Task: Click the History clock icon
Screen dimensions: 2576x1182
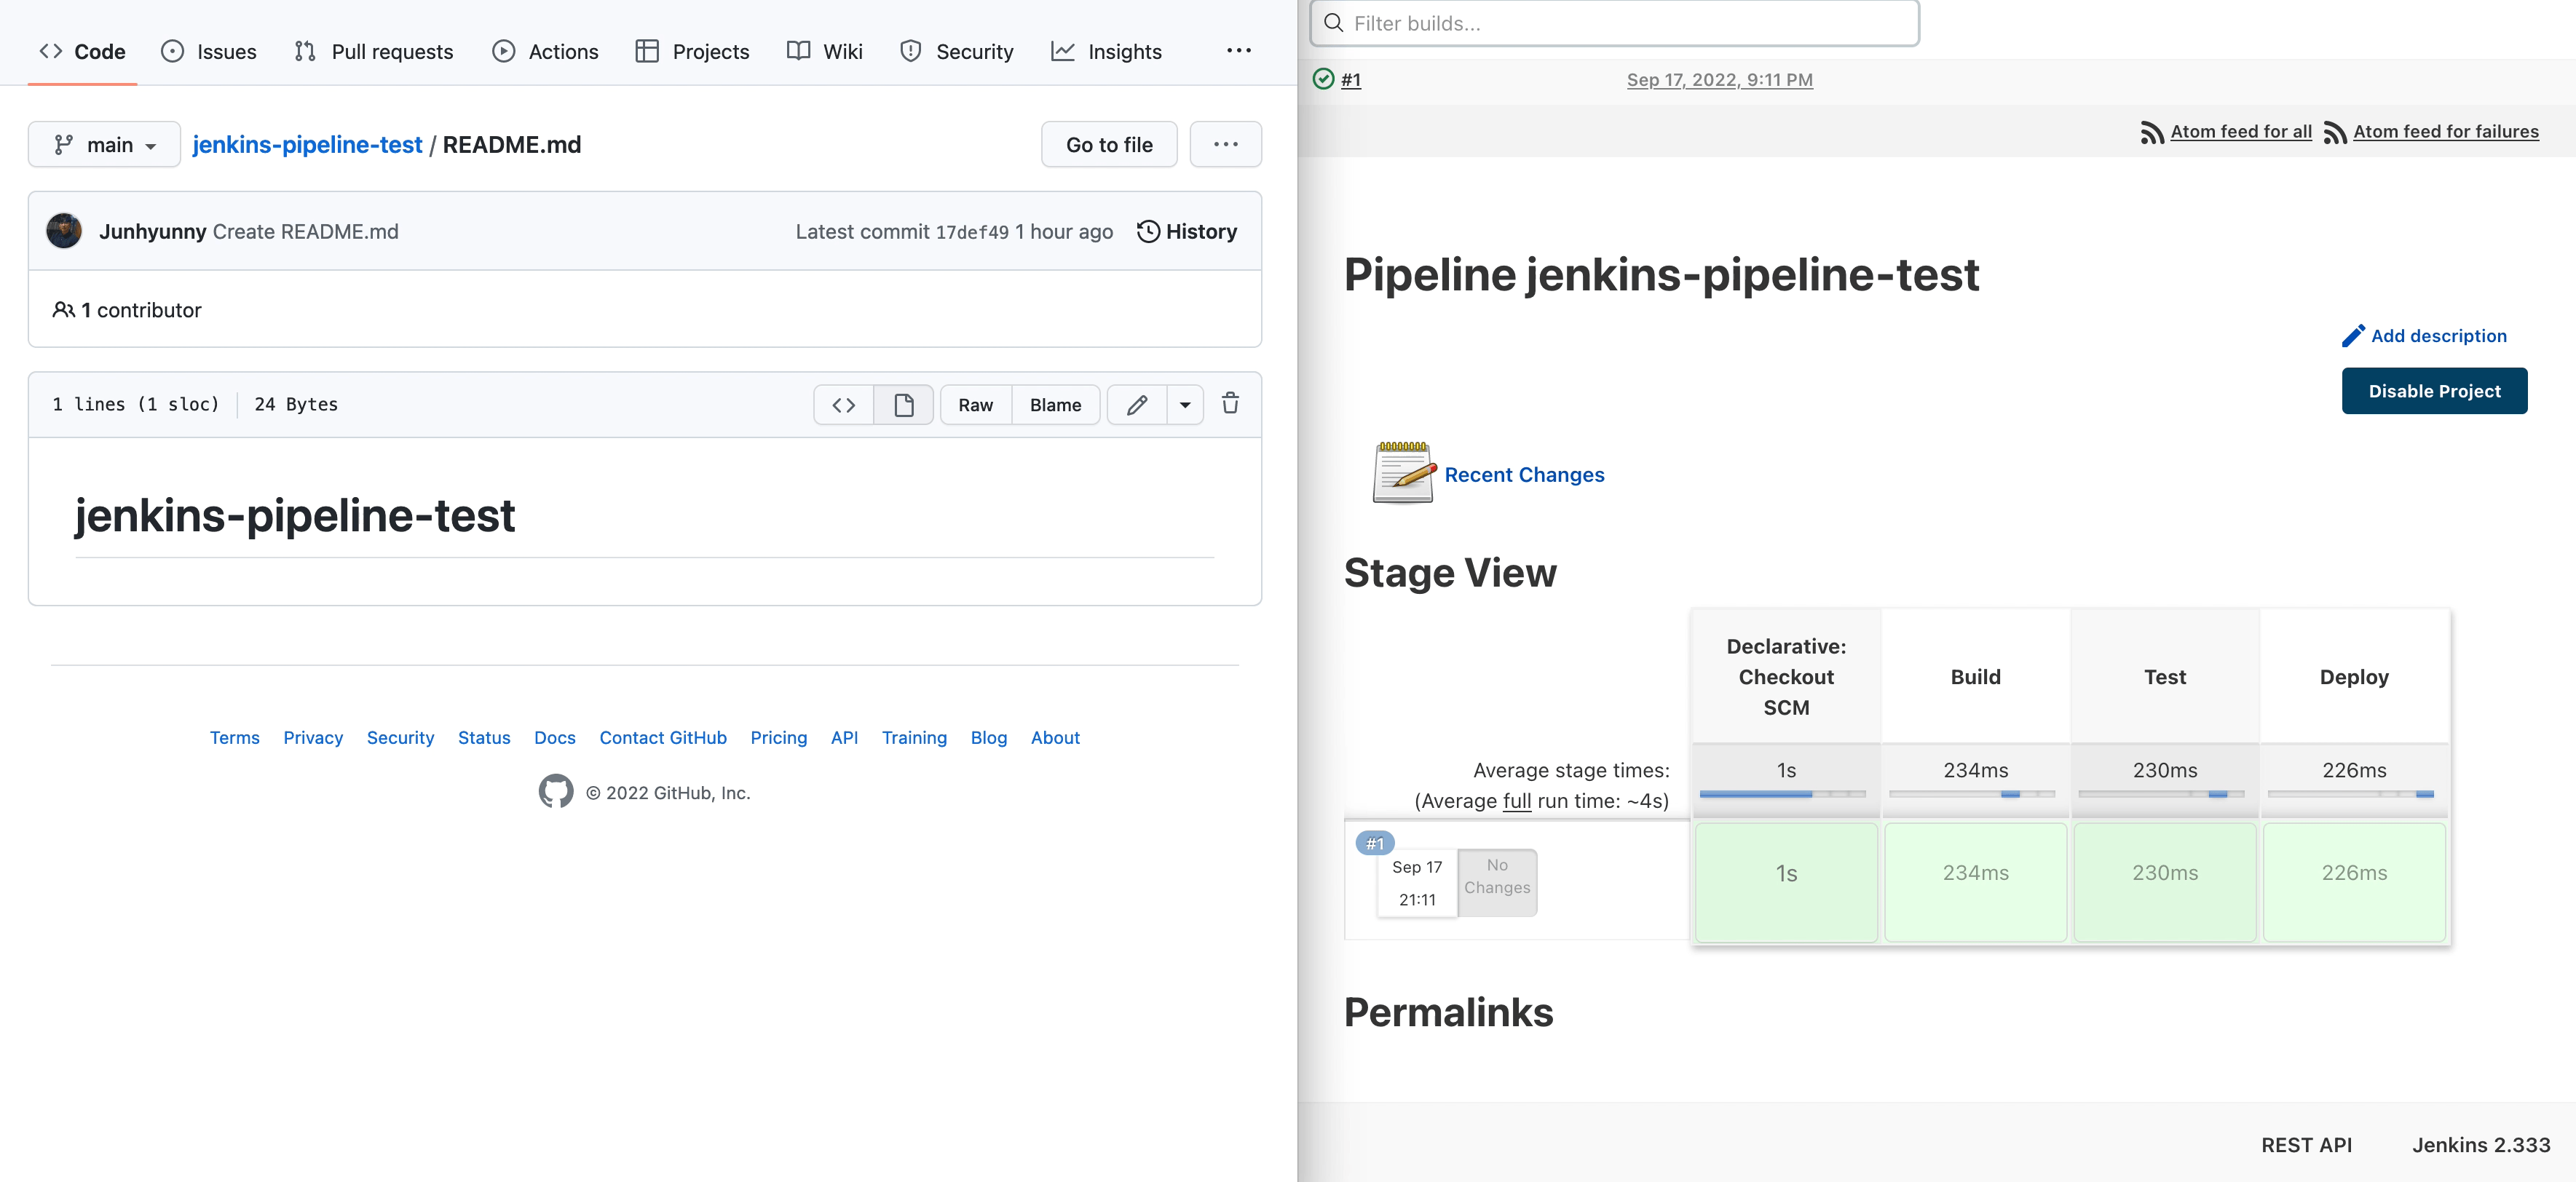Action: click(1148, 232)
